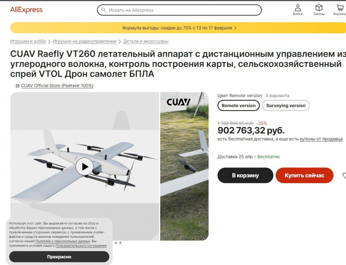Open Игрушки и хобби breadcrumb

pyautogui.click(x=28, y=41)
